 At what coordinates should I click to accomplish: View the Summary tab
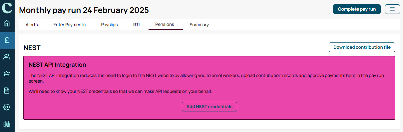point(199,25)
